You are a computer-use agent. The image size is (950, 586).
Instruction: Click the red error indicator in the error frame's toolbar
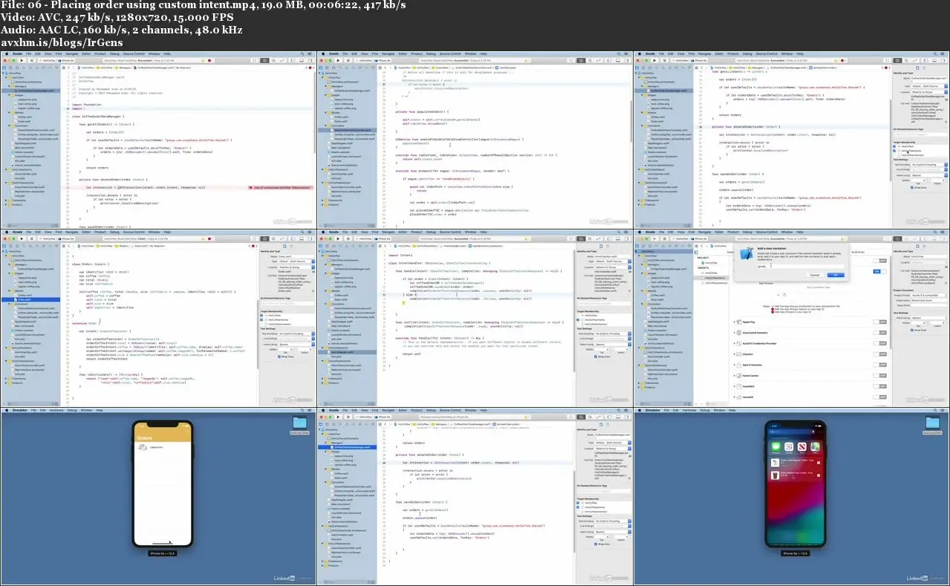tap(209, 60)
